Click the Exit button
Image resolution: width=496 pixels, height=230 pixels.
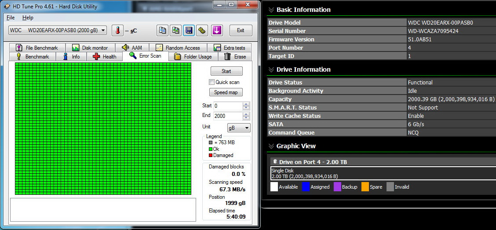click(x=241, y=30)
